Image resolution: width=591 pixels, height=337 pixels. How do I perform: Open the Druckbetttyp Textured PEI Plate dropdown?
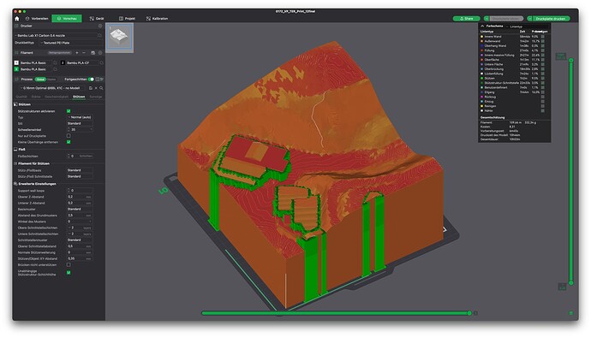69,43
